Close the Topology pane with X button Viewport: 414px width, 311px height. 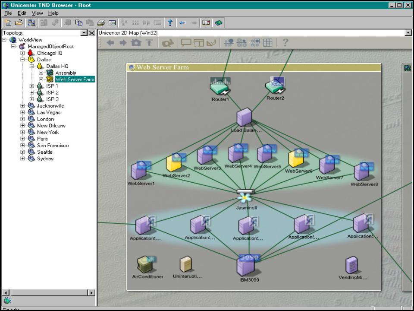pyautogui.click(x=91, y=33)
